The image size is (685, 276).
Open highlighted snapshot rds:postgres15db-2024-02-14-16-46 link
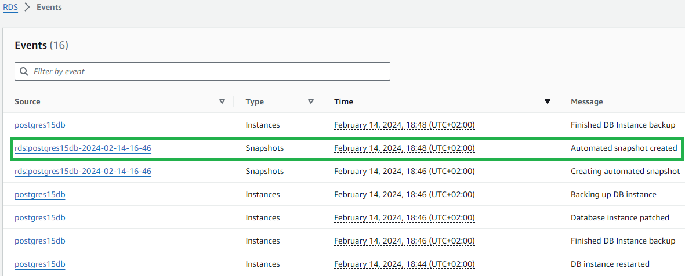(x=83, y=148)
